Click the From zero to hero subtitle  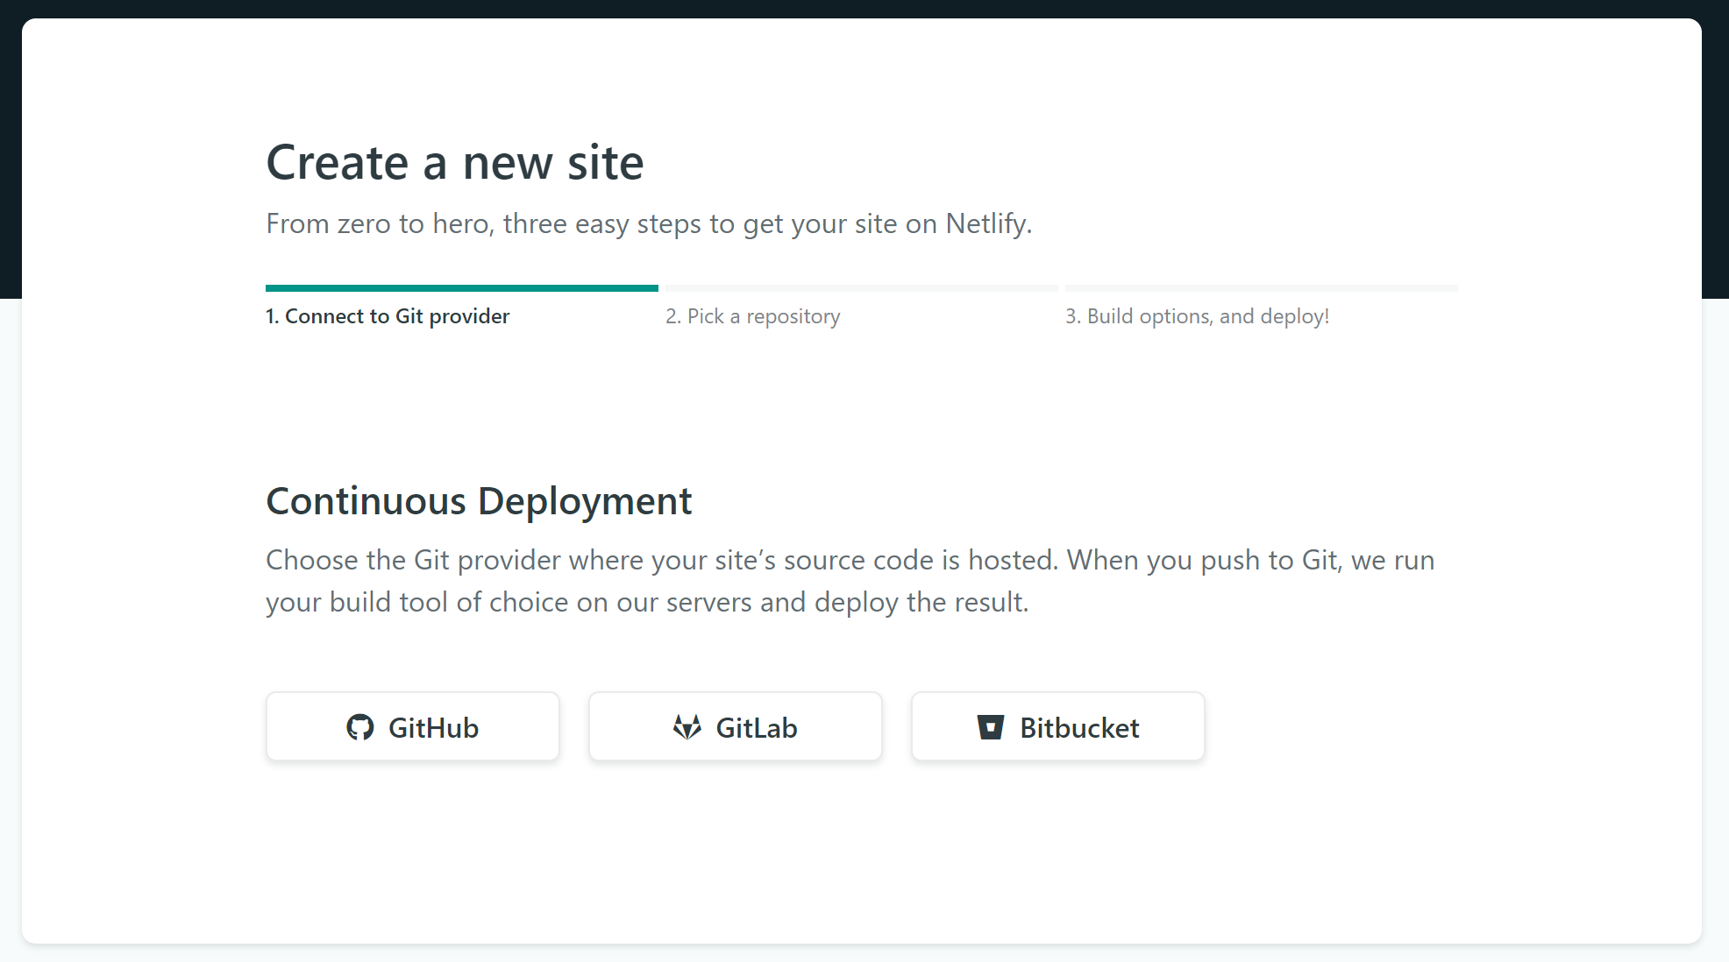click(649, 224)
